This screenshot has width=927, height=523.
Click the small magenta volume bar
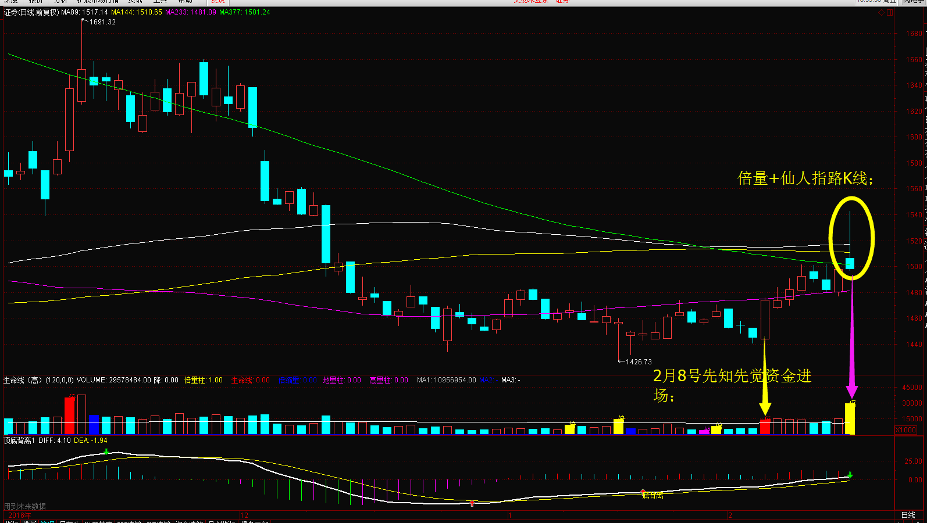704,431
